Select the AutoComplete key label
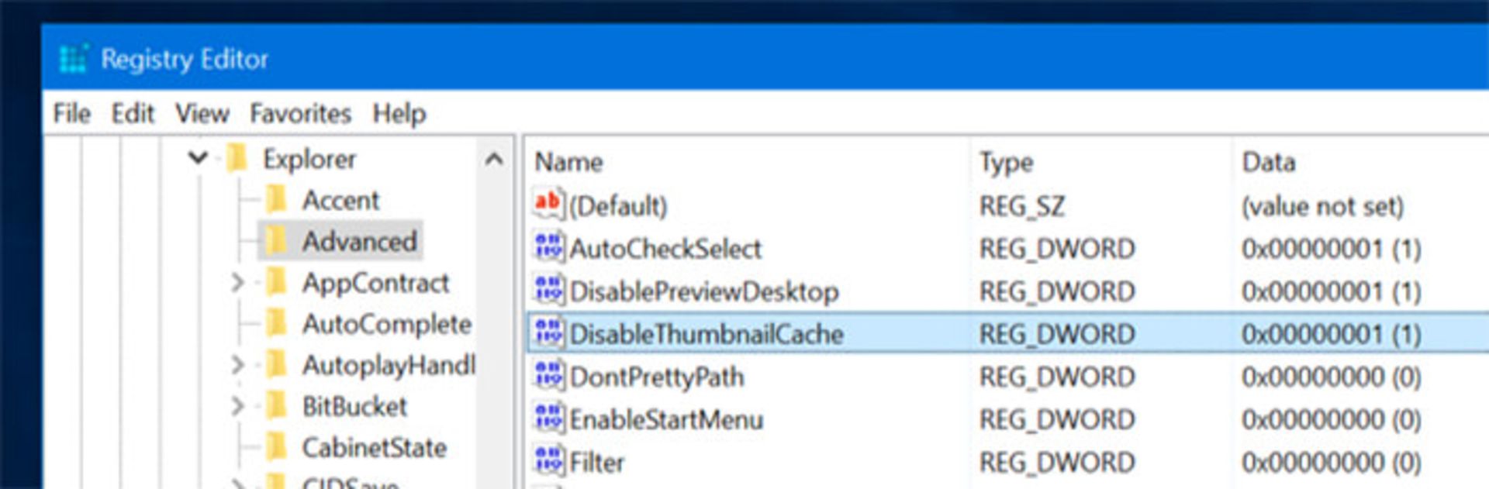 click(387, 325)
